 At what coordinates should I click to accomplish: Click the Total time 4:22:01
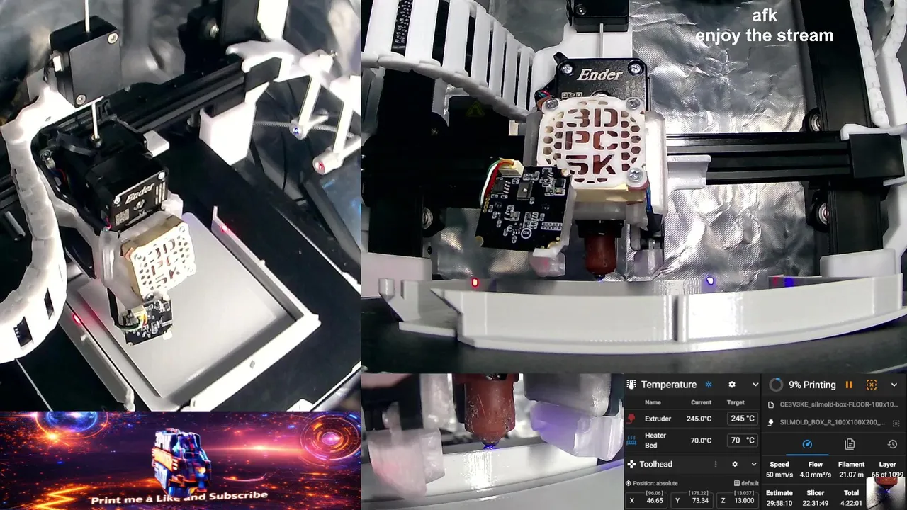tap(851, 503)
